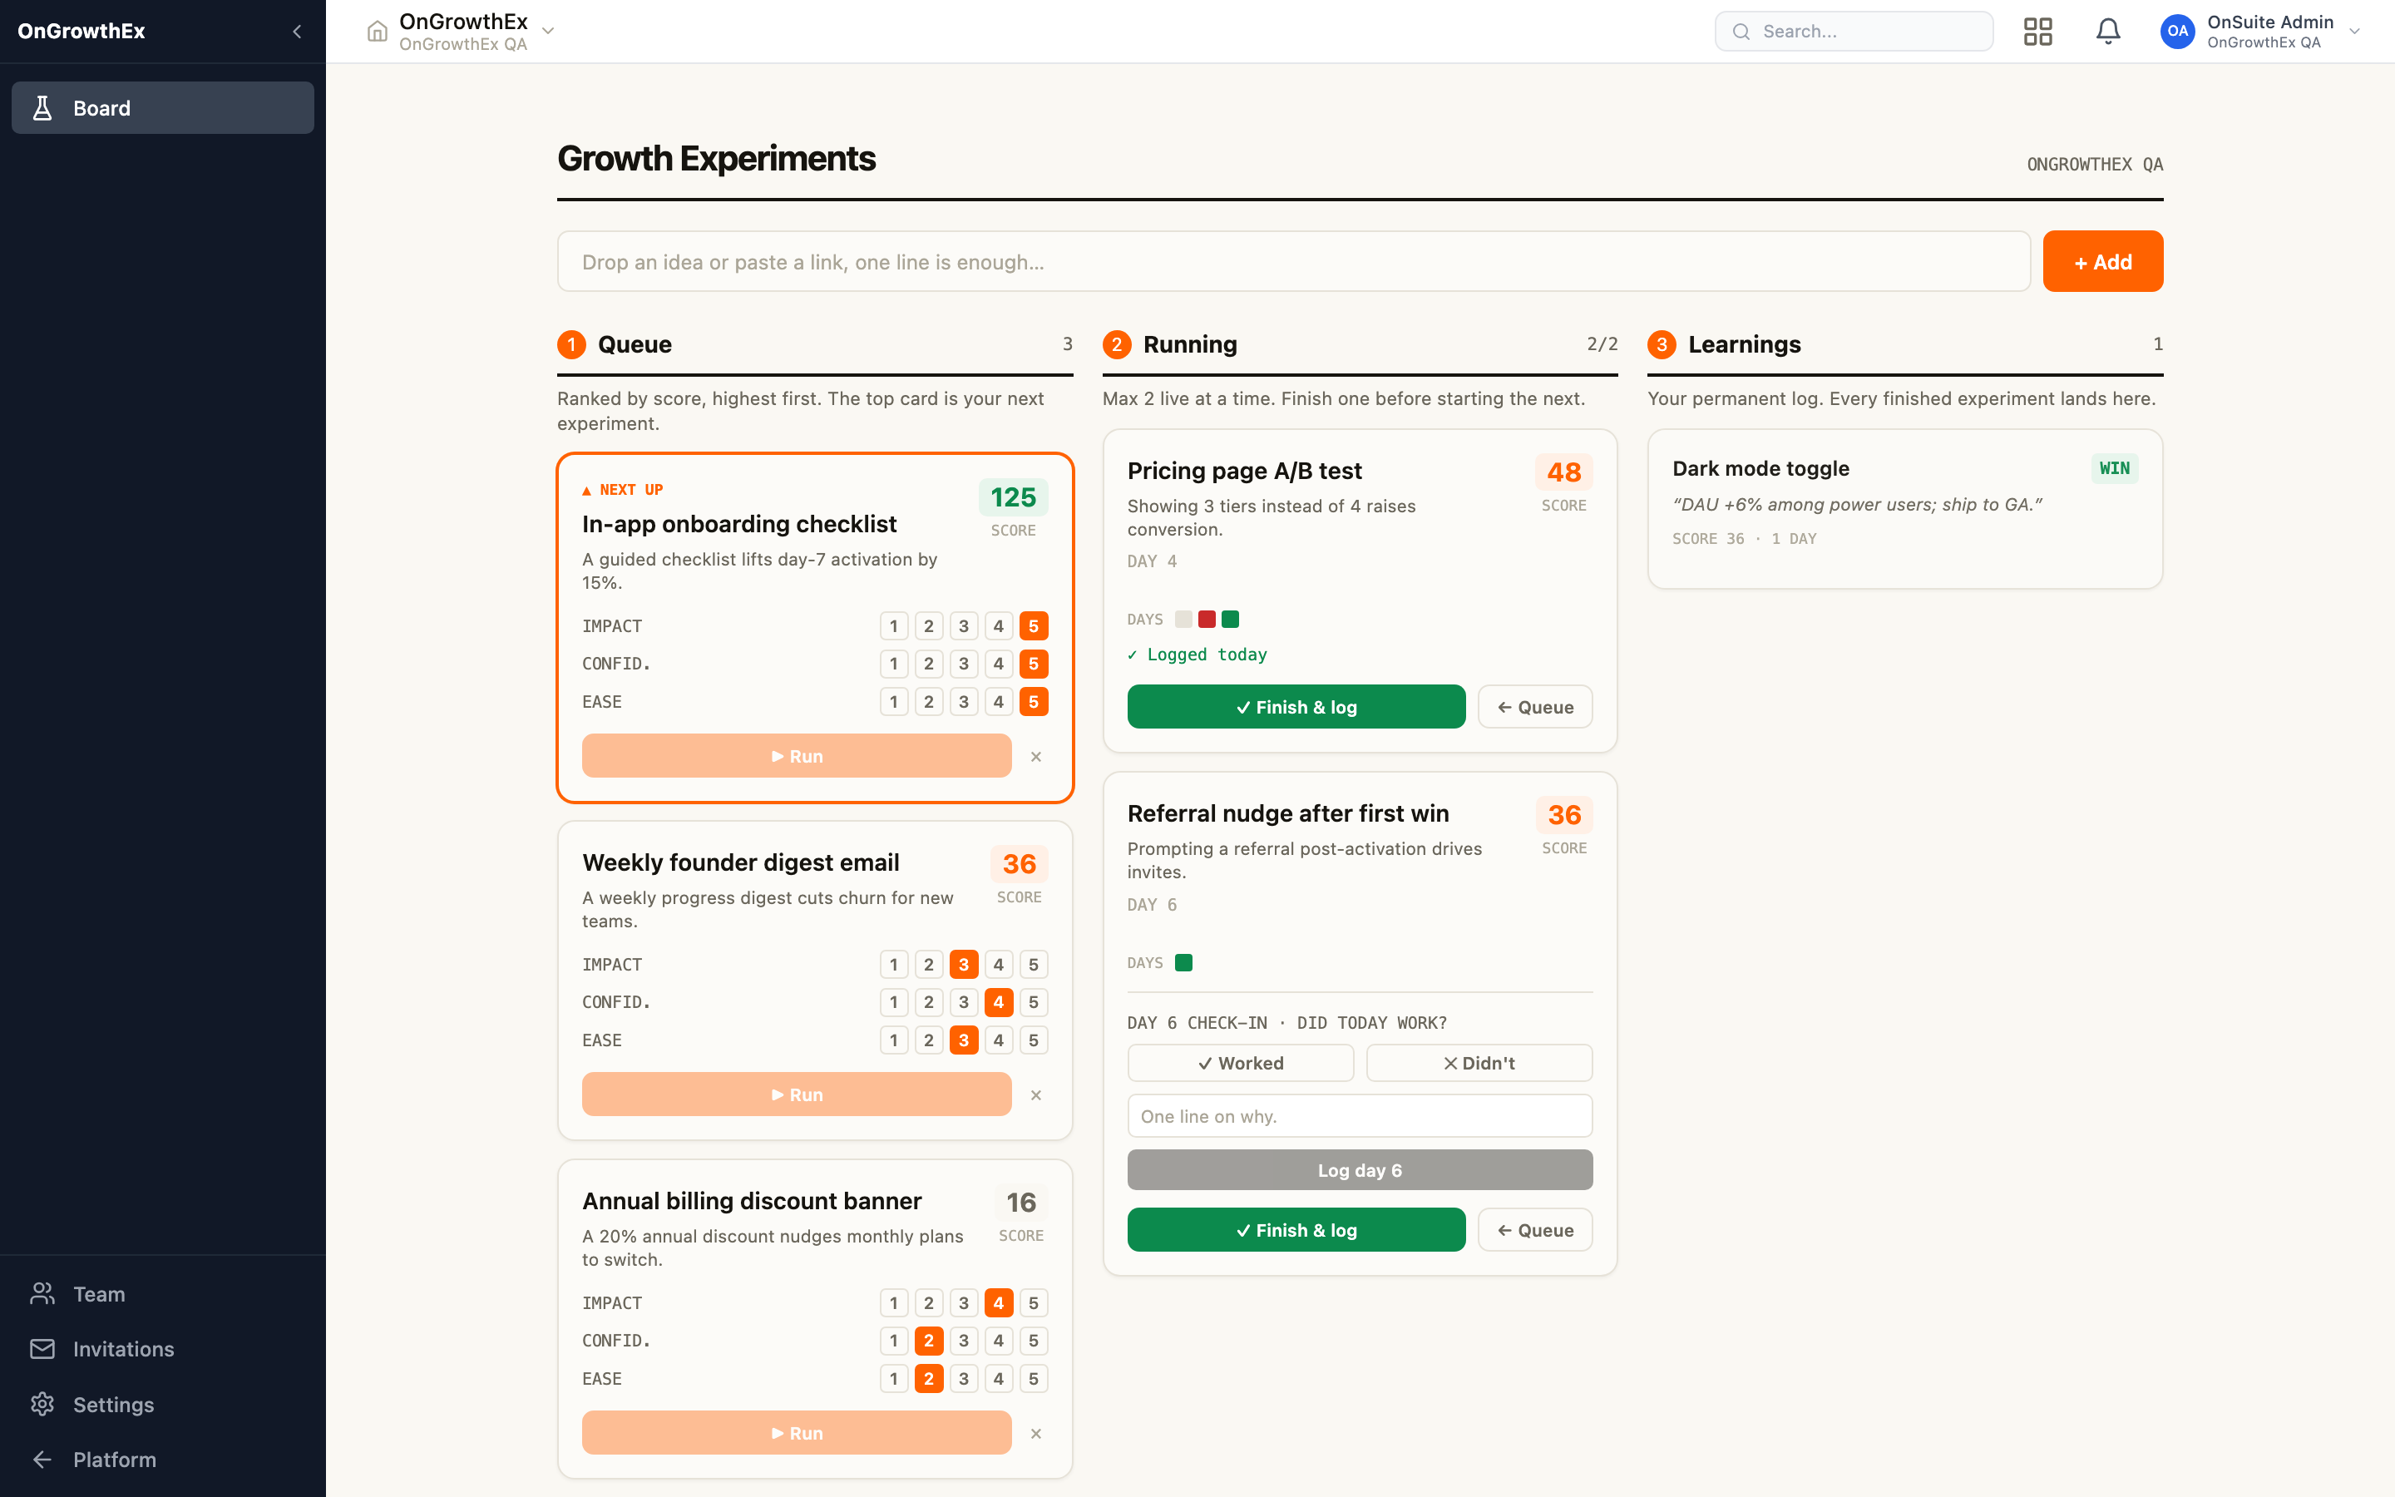Click the red day square in Pricing card
The image size is (2395, 1497).
tap(1207, 619)
